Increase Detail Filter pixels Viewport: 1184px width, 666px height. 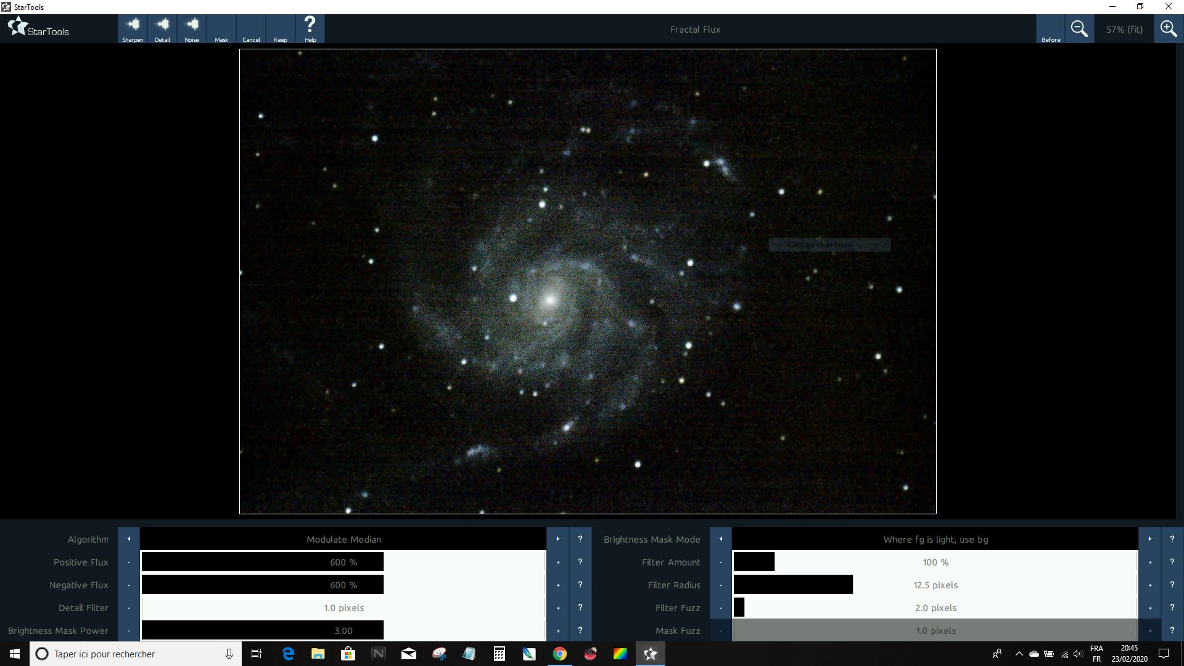pyautogui.click(x=558, y=607)
